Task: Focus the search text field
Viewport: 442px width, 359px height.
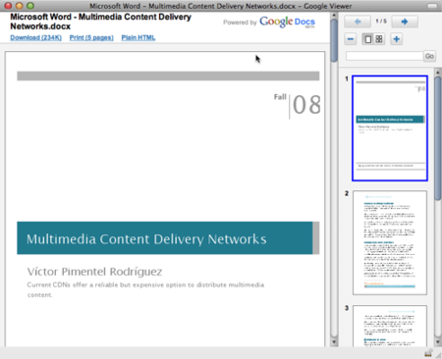Action: pyautogui.click(x=384, y=56)
